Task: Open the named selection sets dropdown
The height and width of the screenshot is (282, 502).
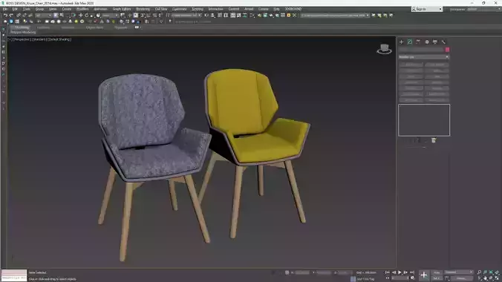Action: click(186, 16)
